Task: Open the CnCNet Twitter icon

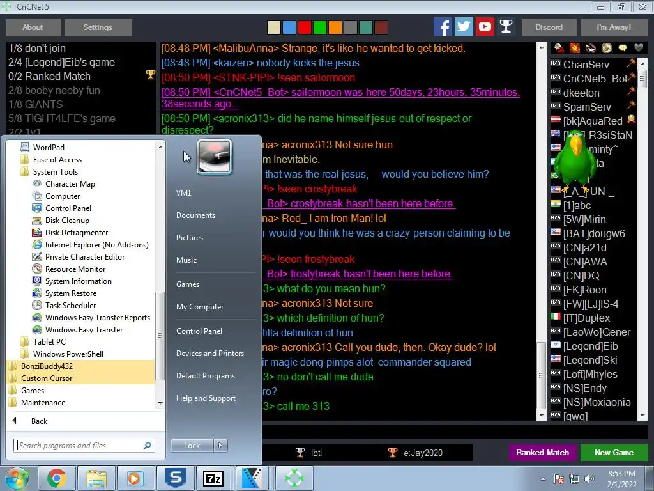Action: [x=464, y=27]
